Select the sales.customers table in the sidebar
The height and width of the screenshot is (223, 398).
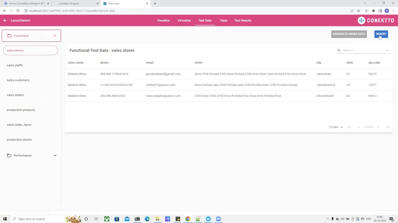click(18, 80)
